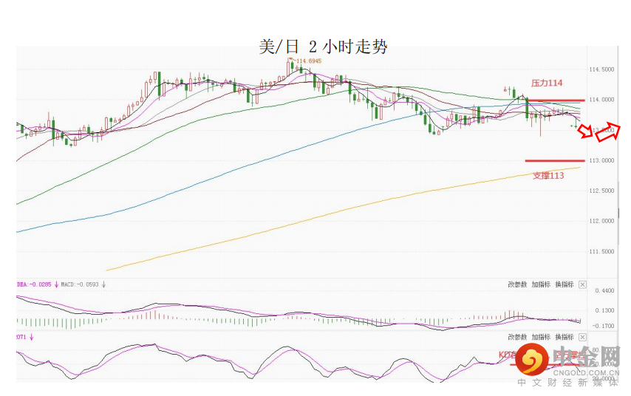The height and width of the screenshot is (396, 631).
Task: Click the 112.0000 price axis label
Action: [x=601, y=221]
